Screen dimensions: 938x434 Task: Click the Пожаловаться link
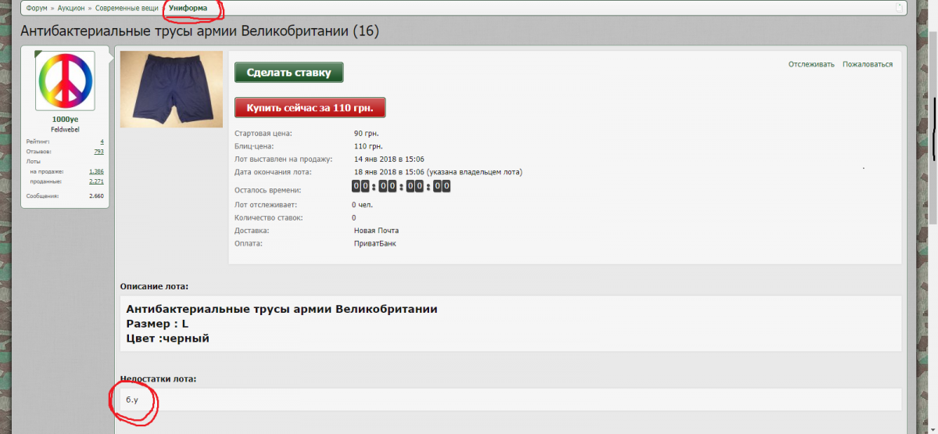[868, 64]
